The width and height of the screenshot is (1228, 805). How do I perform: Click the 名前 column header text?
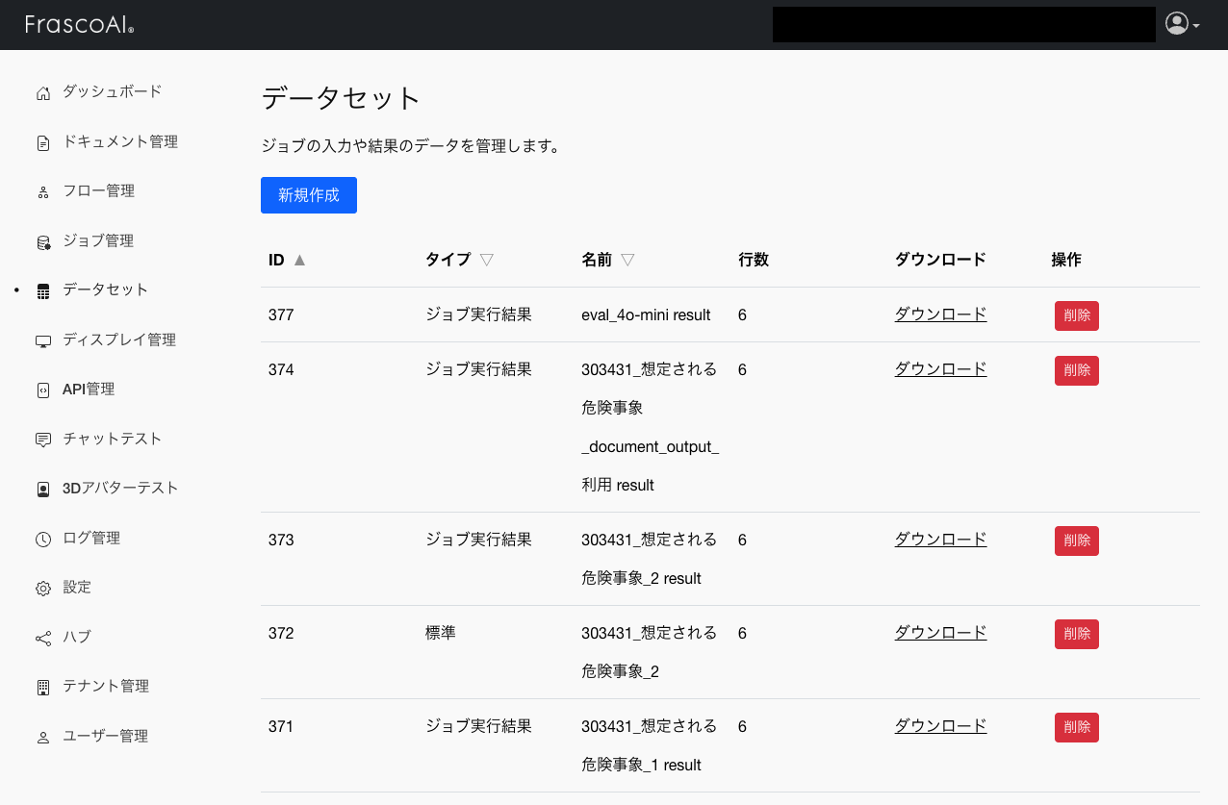[x=597, y=260]
